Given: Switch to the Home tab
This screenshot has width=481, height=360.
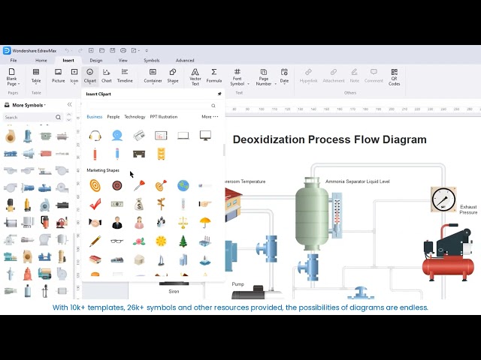Looking at the screenshot, I should 41,60.
